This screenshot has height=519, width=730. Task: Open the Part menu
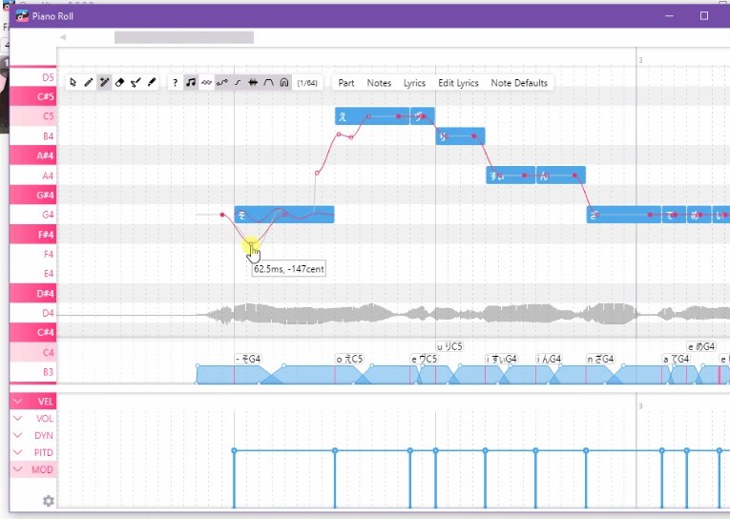coord(345,83)
